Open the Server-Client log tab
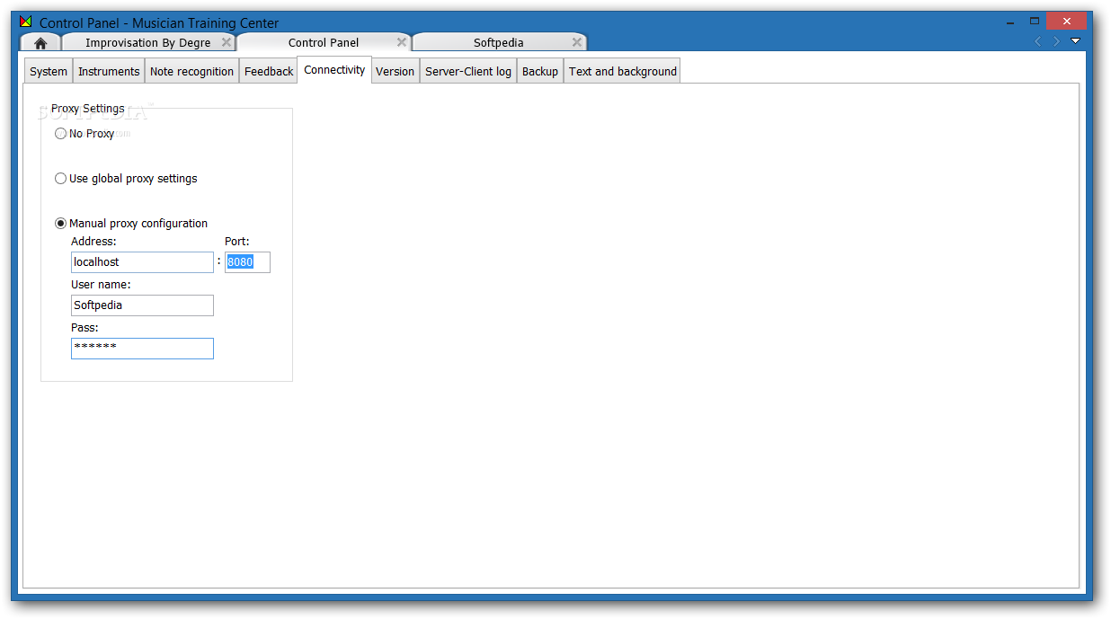Image resolution: width=1111 pixels, height=619 pixels. pyautogui.click(x=468, y=72)
